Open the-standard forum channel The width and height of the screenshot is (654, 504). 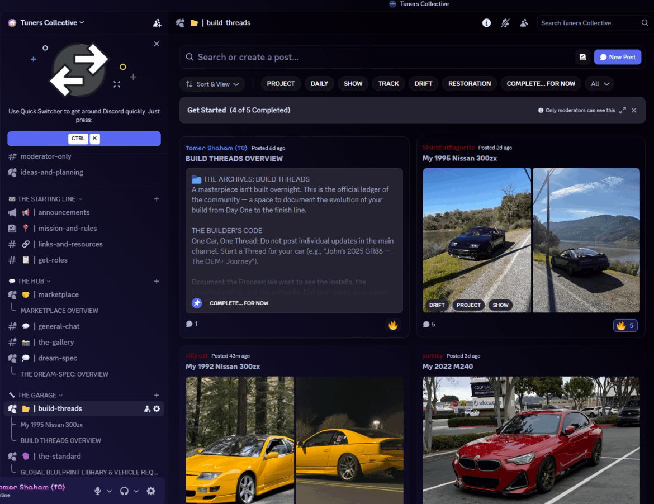coord(83,457)
